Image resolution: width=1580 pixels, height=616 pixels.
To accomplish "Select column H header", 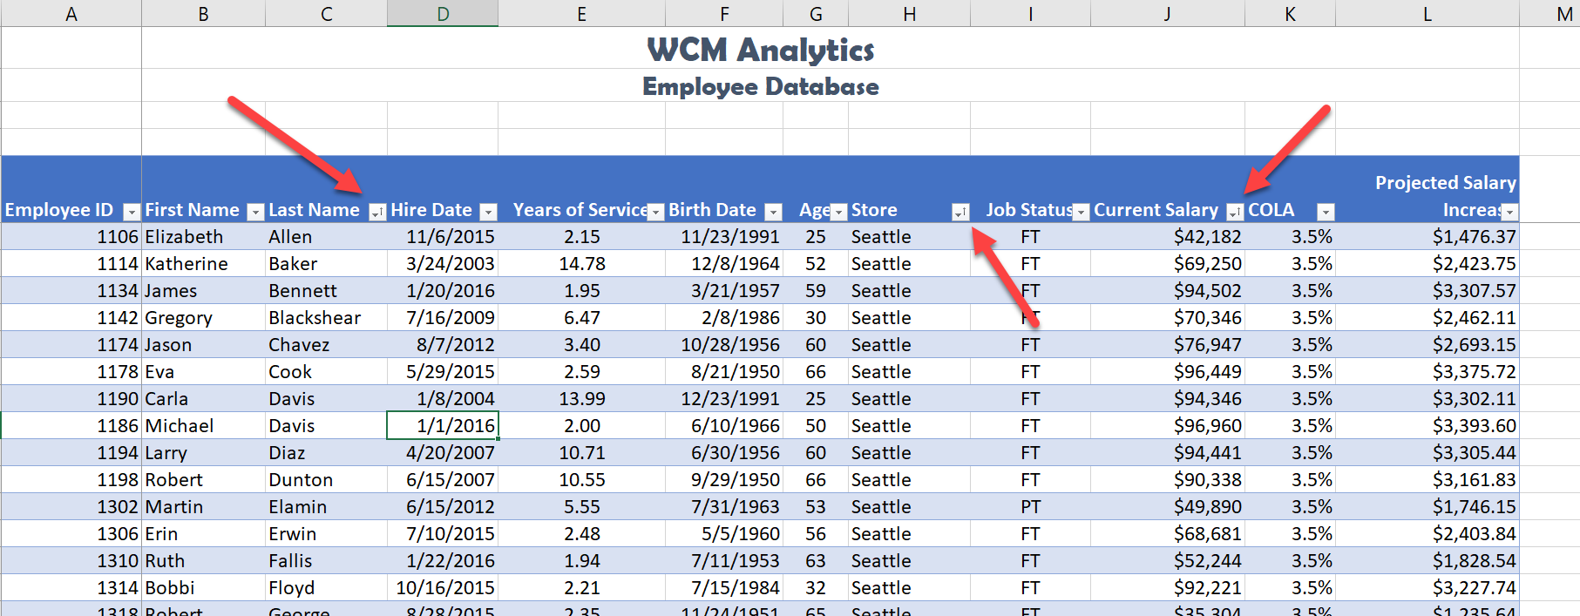I will pyautogui.click(x=909, y=14).
